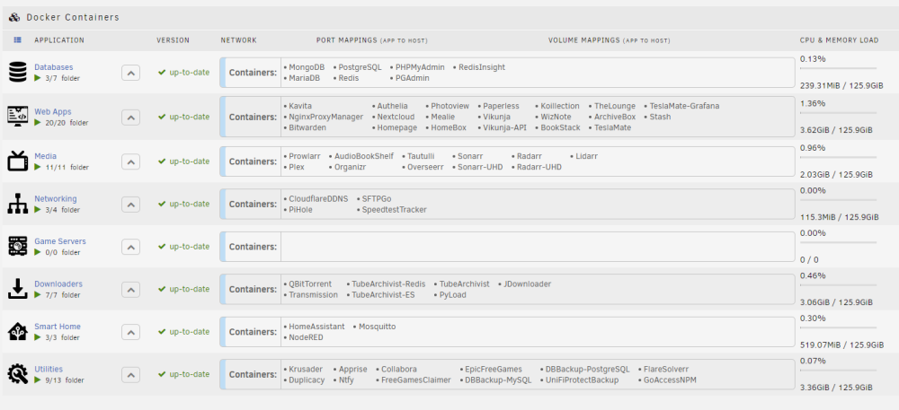The height and width of the screenshot is (410, 899).
Task: Click the Port Mappings column header
Action: coord(371,40)
